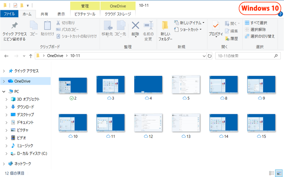Open recent locations dropdown arrow
Viewport: 284px width, 177px height.
click(24, 56)
